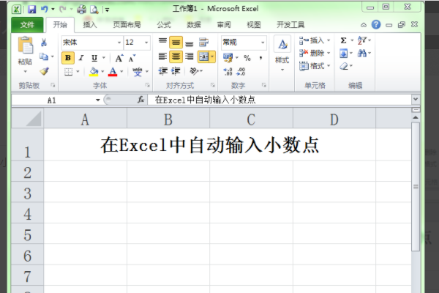
Task: Open Excel Help question mark
Action: click(x=376, y=25)
